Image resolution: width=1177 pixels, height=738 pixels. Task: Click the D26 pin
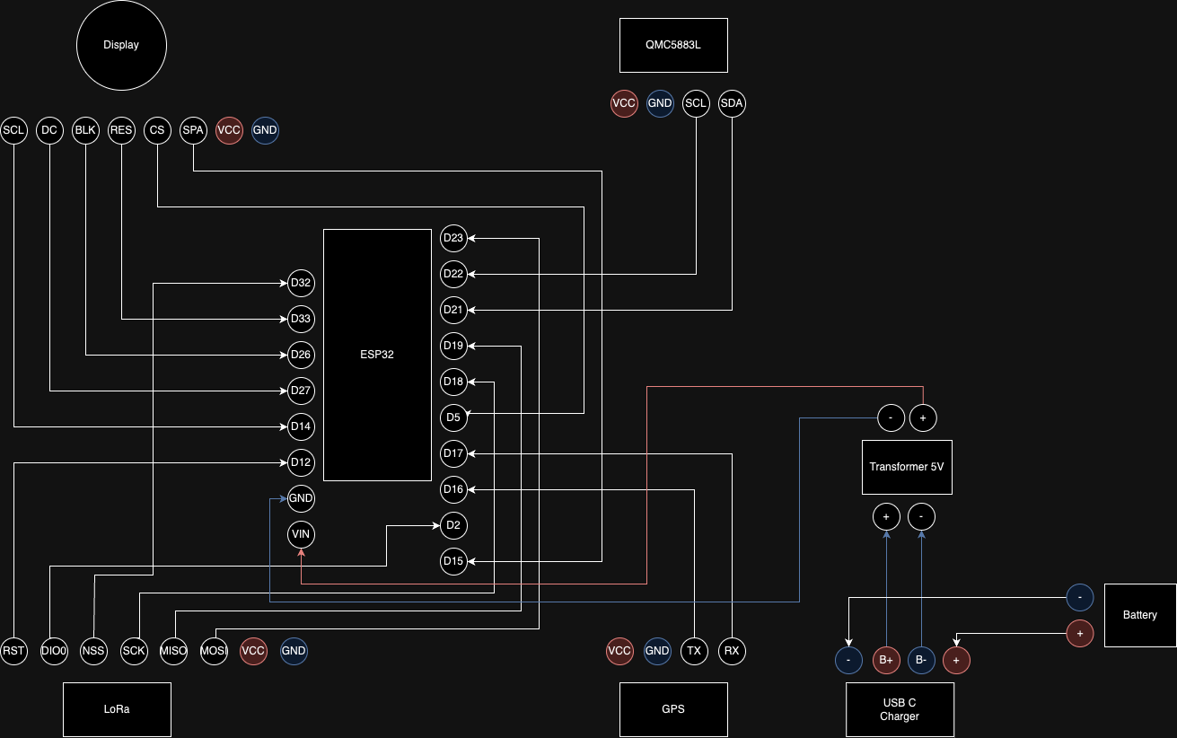pyautogui.click(x=301, y=355)
